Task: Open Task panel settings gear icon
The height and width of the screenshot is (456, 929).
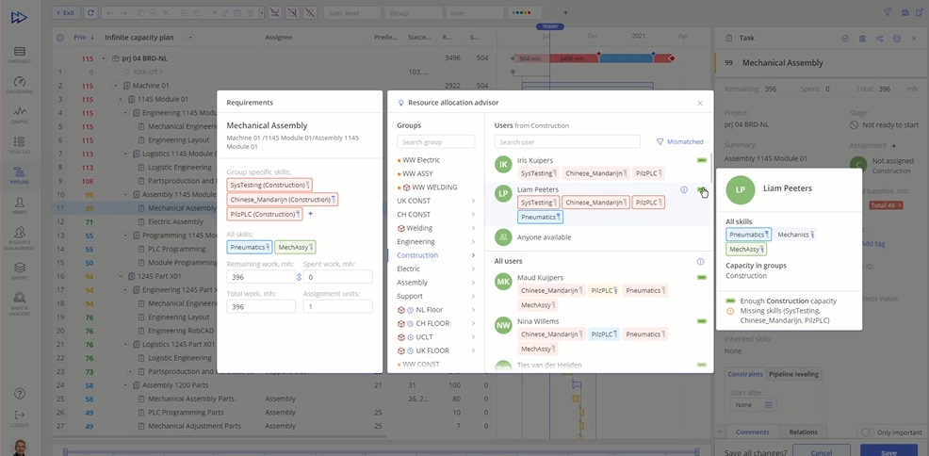Action: tap(897, 39)
